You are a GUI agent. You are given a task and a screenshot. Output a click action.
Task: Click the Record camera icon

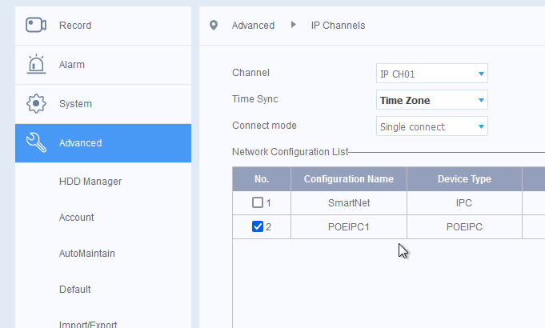(36, 25)
